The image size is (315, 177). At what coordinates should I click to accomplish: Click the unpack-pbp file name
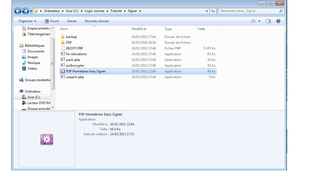75,77
